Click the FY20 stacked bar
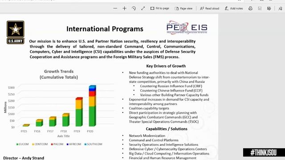The image size is (285, 160). pyautogui.click(x=92, y=106)
